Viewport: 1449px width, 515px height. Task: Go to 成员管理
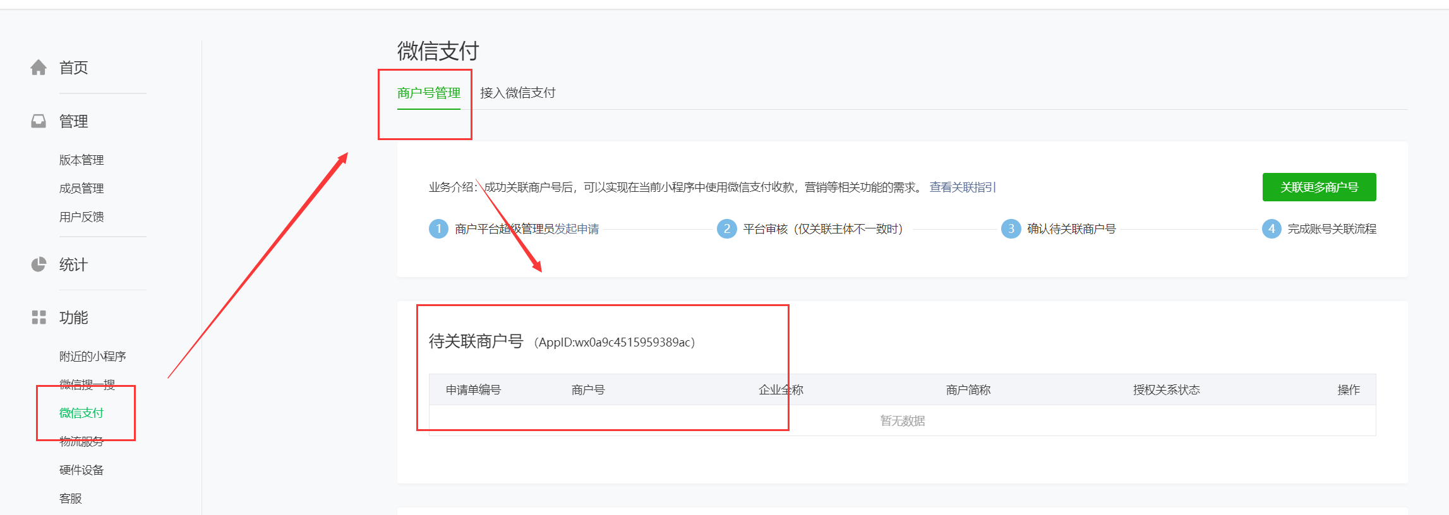click(x=81, y=189)
